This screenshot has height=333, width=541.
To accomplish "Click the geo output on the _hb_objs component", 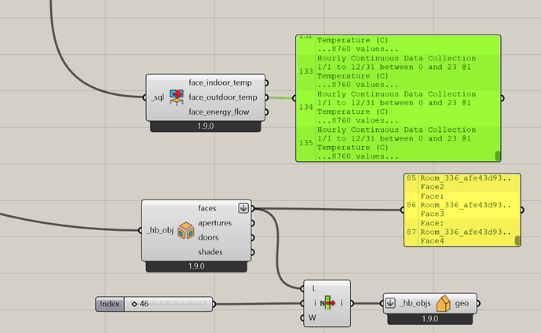I will tap(462, 303).
